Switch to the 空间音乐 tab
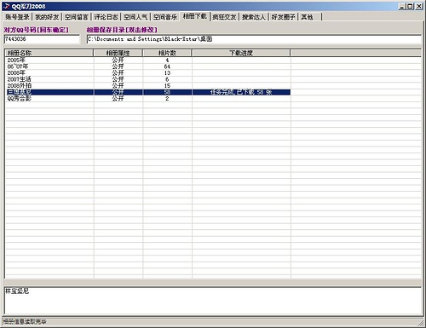The height and width of the screenshot is (328, 426). pyautogui.click(x=165, y=17)
